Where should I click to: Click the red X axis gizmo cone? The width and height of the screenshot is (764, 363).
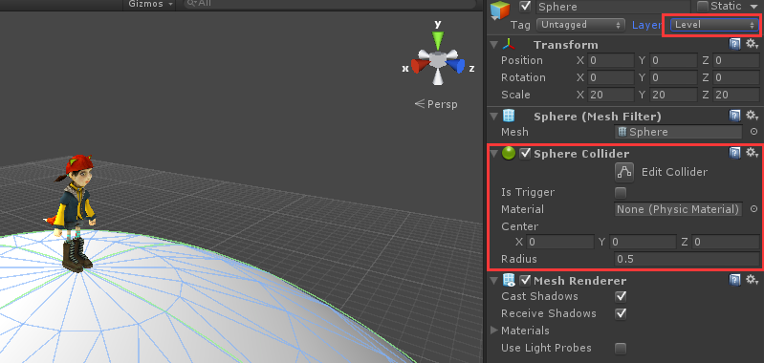pos(420,66)
